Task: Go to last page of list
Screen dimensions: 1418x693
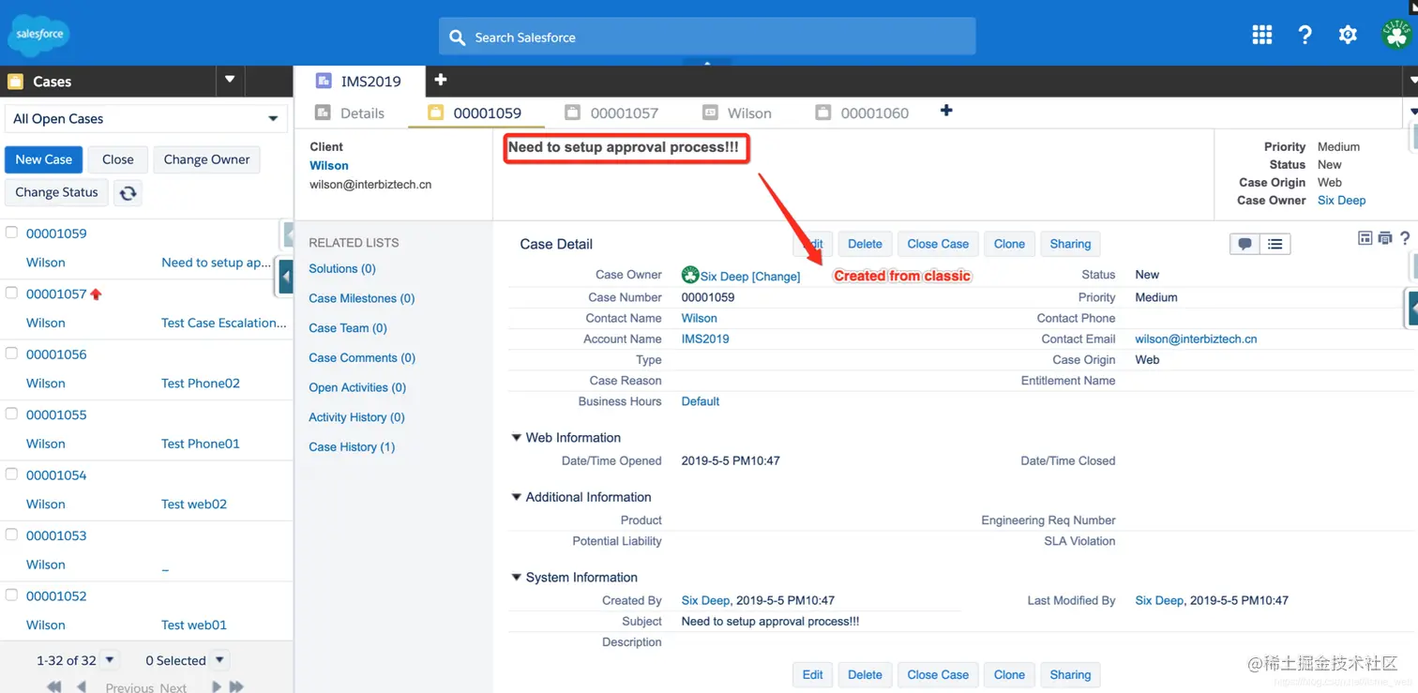Action: pyautogui.click(x=236, y=686)
